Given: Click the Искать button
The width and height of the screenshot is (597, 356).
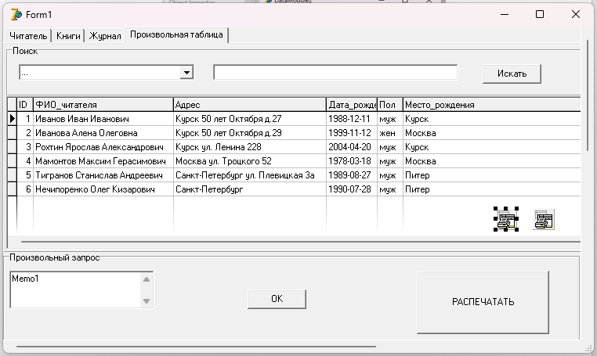Looking at the screenshot, I should pos(512,74).
